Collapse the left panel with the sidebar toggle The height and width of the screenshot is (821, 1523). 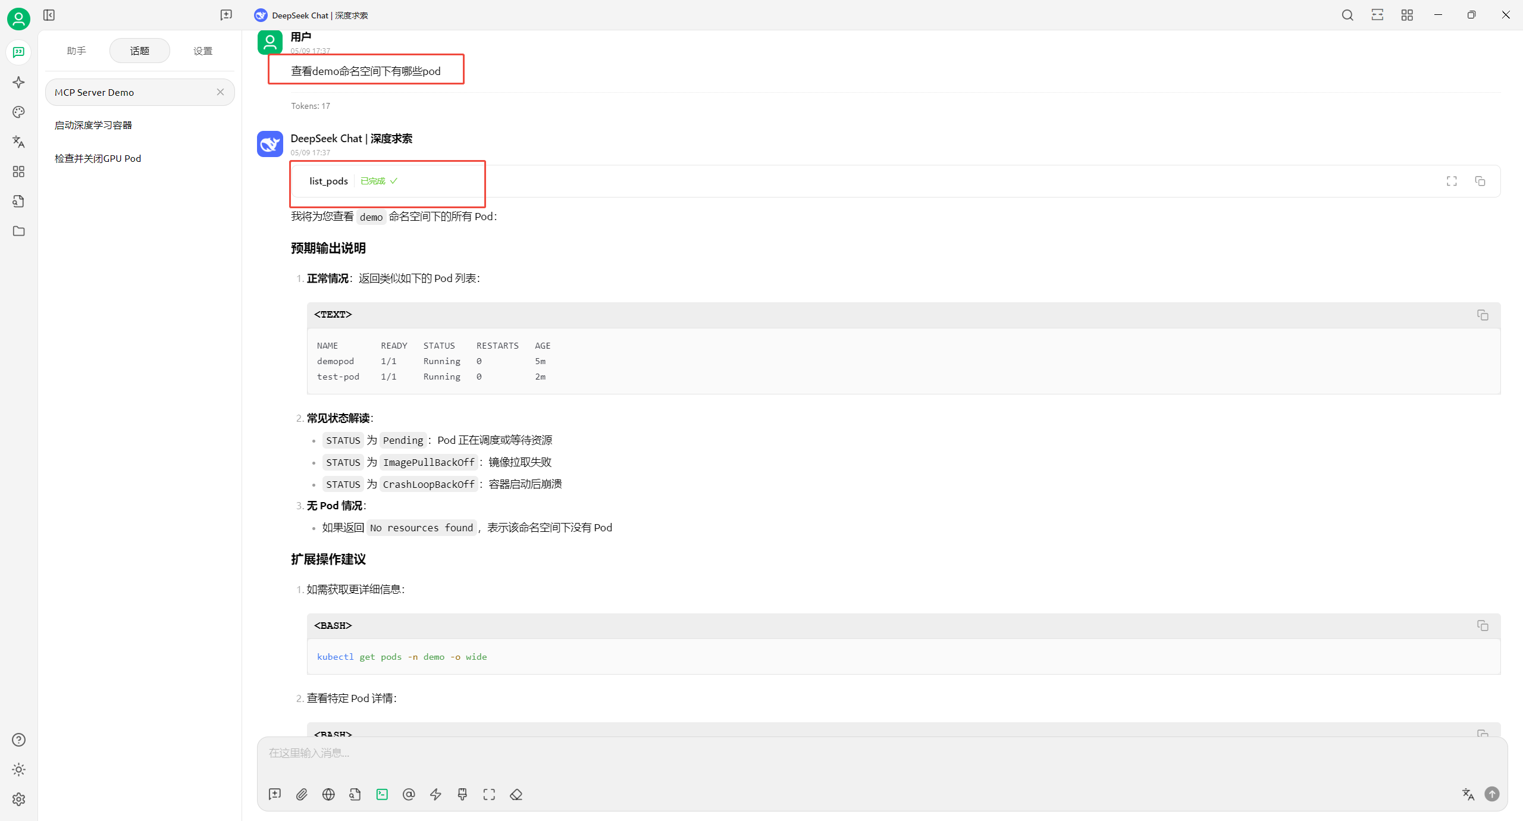pos(49,15)
